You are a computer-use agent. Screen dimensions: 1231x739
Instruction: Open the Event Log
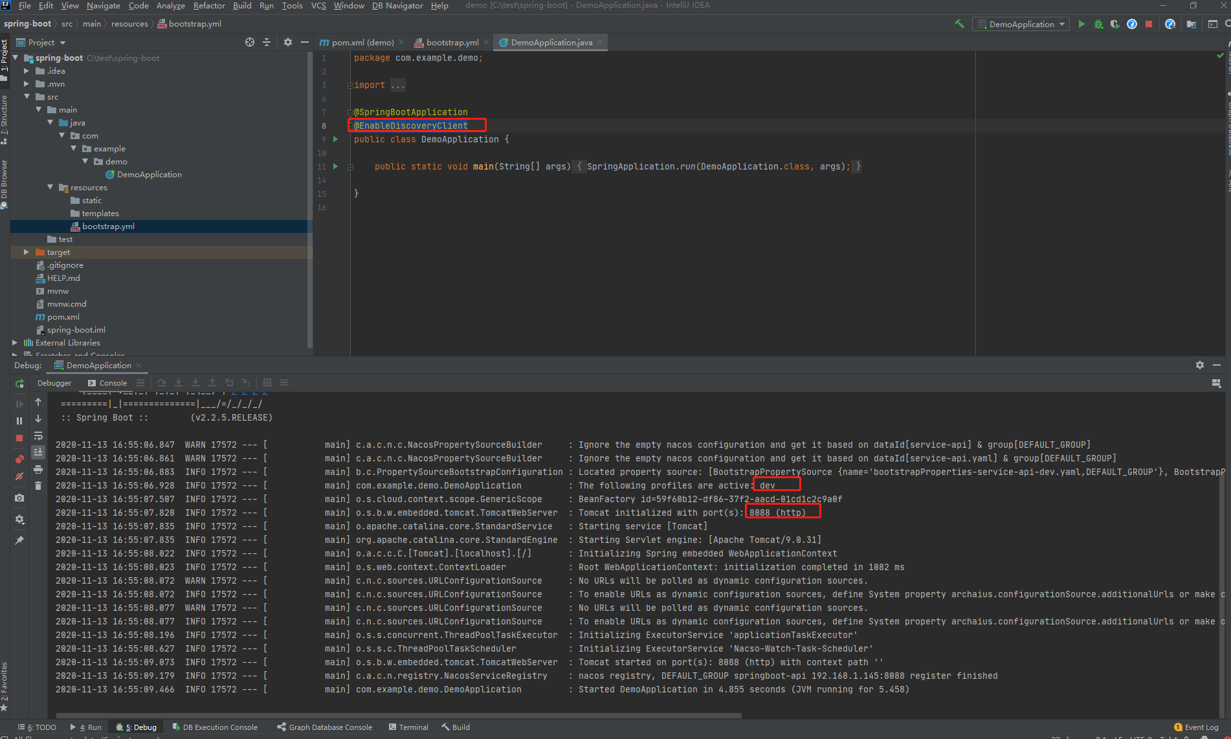(x=1196, y=727)
